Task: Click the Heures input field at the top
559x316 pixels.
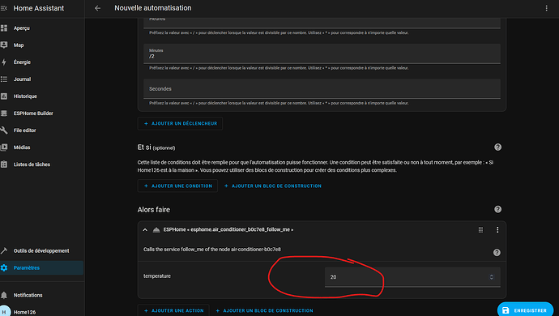Action: tap(322, 23)
